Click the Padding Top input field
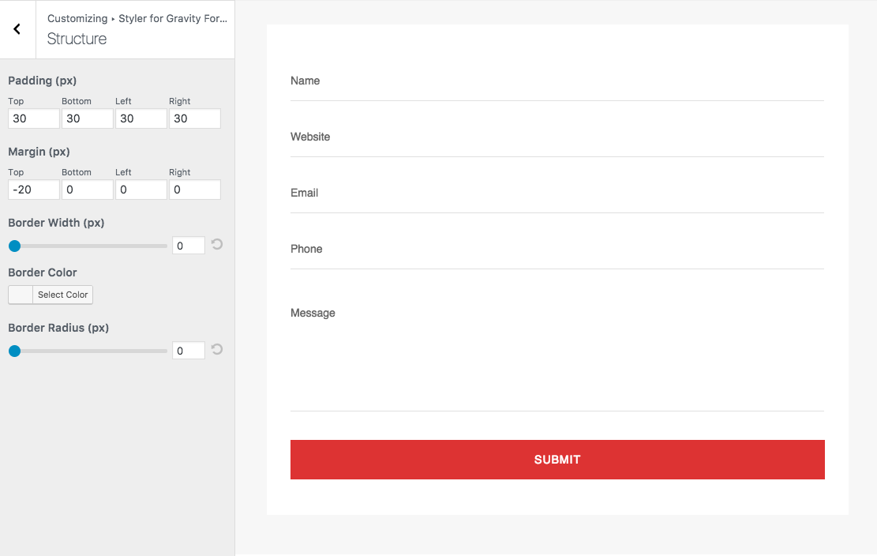The height and width of the screenshot is (556, 877). [34, 118]
